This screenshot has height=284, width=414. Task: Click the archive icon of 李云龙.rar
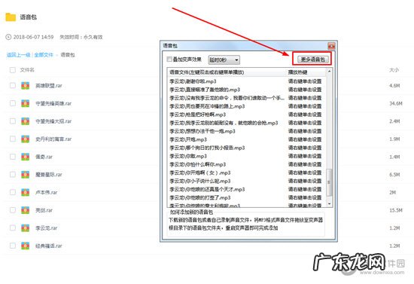[25, 228]
